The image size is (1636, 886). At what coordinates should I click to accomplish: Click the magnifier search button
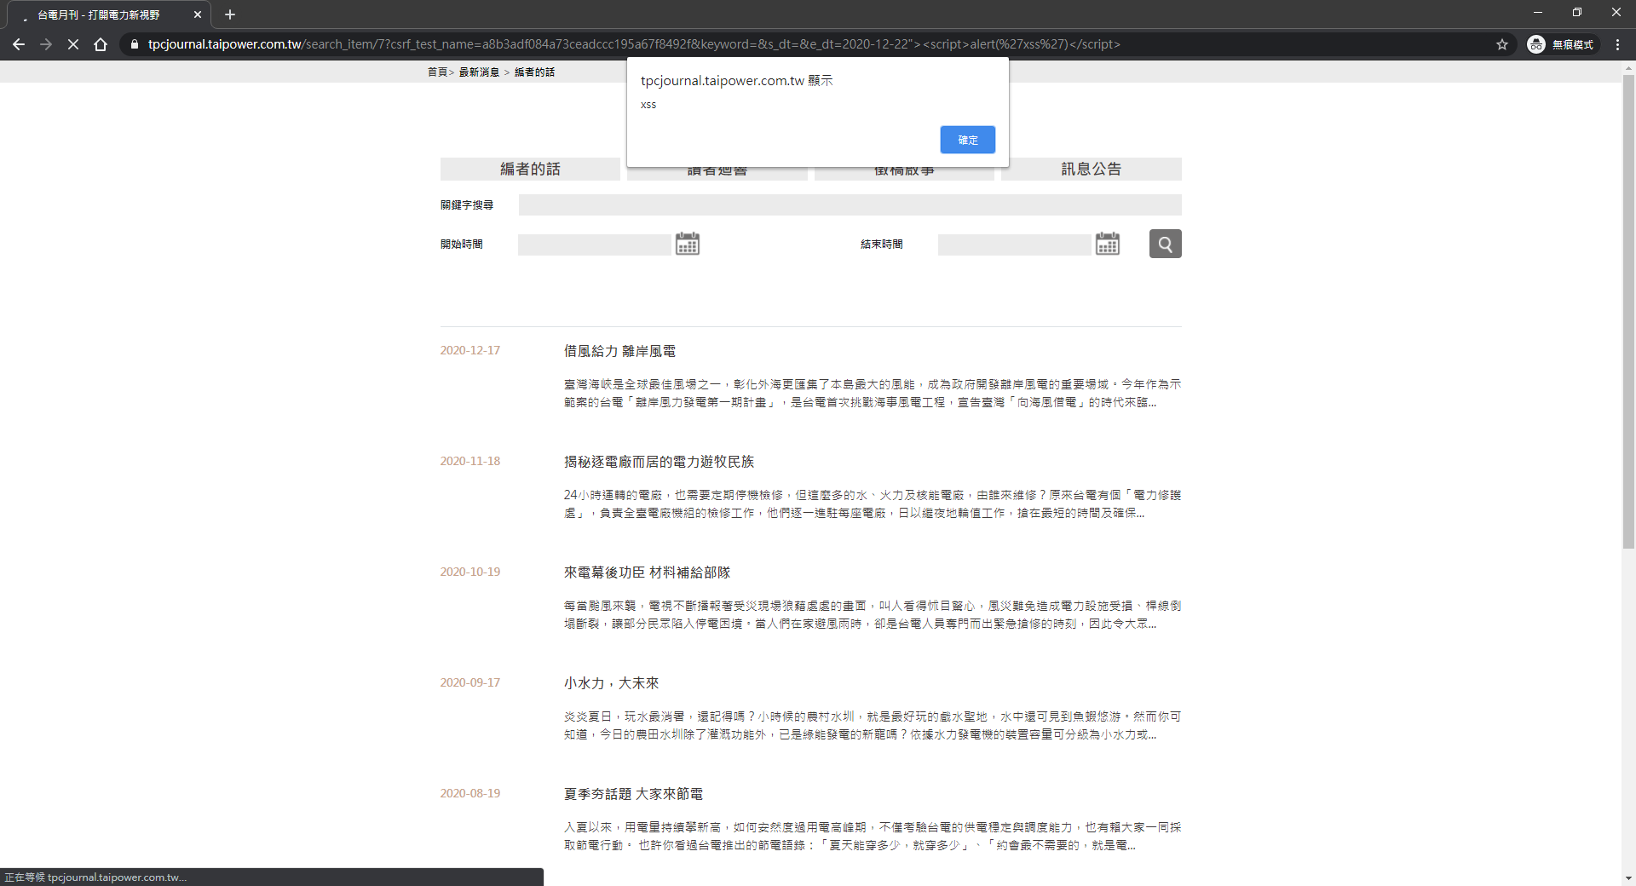tap(1165, 244)
